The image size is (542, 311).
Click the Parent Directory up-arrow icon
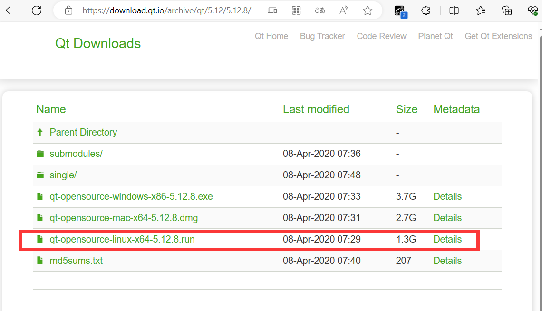(x=40, y=132)
